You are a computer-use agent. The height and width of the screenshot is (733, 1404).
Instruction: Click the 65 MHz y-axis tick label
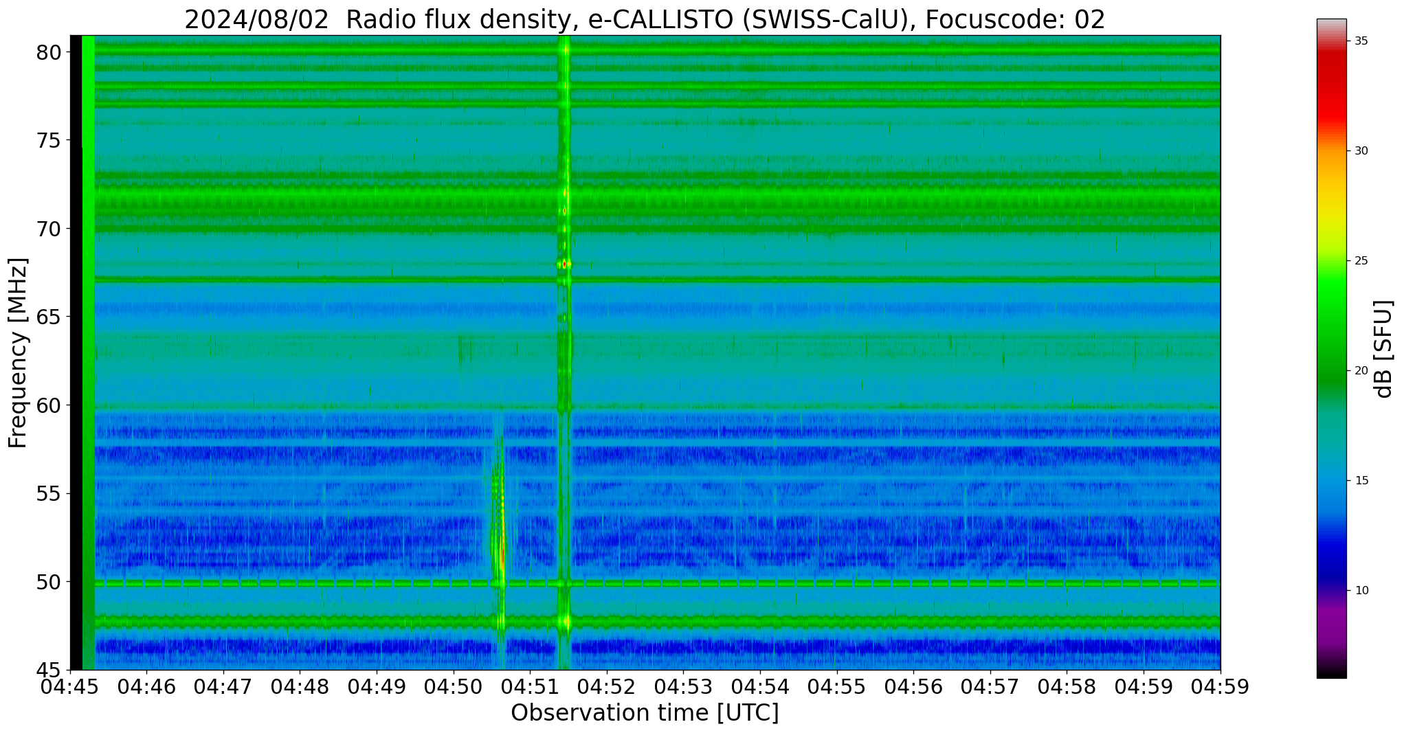click(49, 317)
